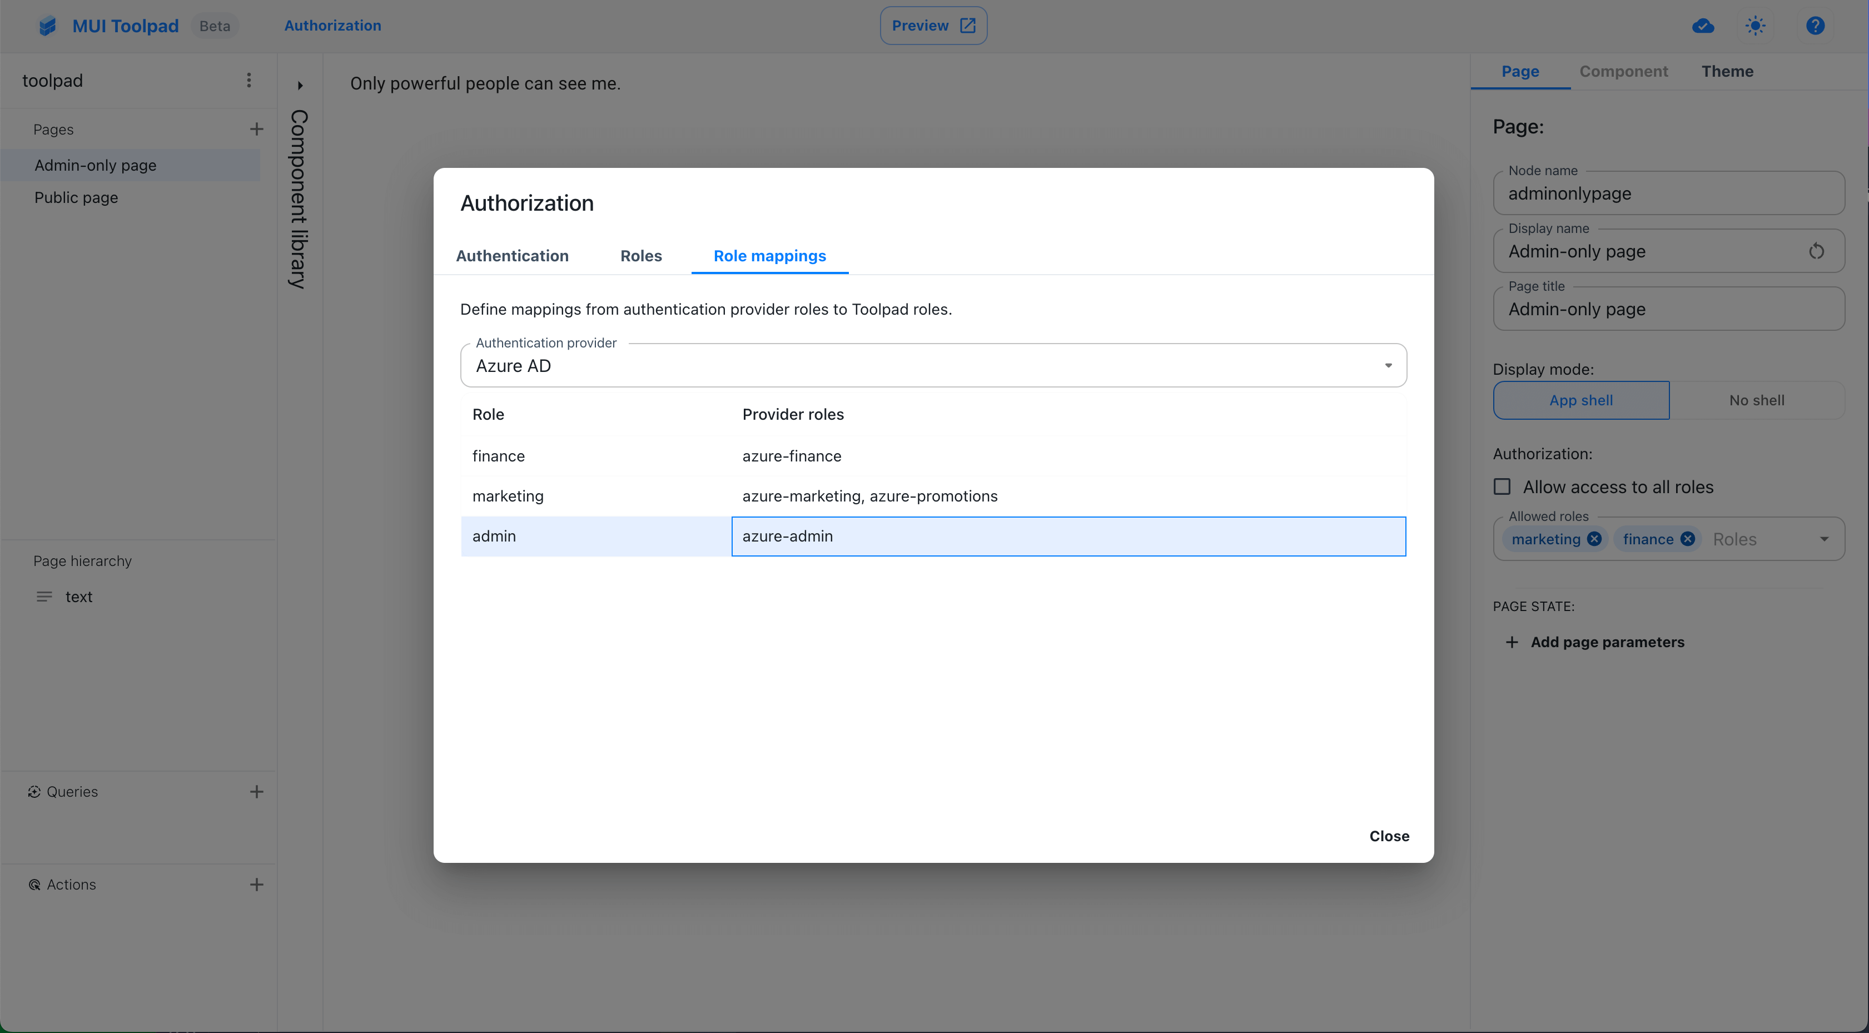The height and width of the screenshot is (1033, 1869).
Task: Select App shell display mode toggle
Action: (x=1582, y=399)
